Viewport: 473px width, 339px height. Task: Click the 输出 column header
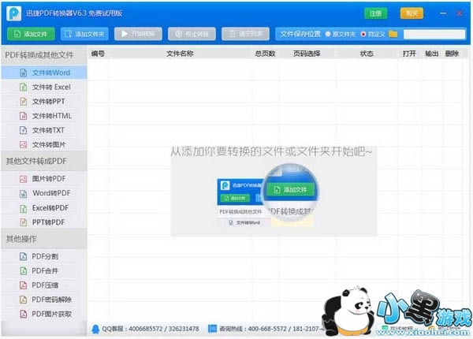pyautogui.click(x=432, y=54)
